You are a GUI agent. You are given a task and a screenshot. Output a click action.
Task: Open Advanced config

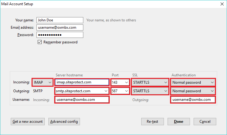(x=64, y=122)
